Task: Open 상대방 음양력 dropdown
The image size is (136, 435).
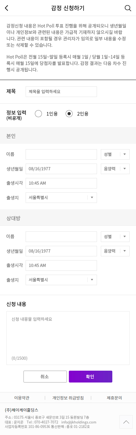Action: click(x=115, y=251)
